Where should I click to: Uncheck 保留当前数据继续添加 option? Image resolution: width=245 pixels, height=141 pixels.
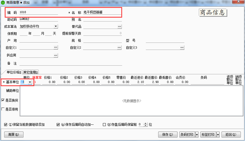point(6,124)
